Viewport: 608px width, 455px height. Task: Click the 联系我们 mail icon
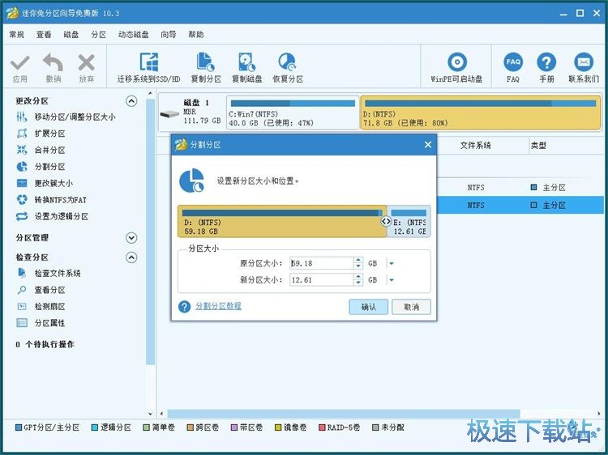584,62
